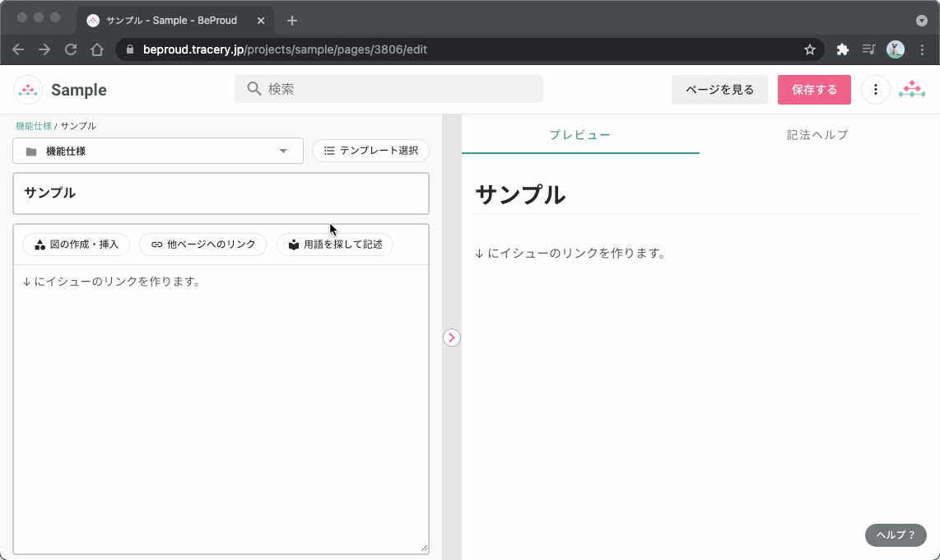Click the book icon on 用語を探して記述
The image size is (940, 560).
pos(293,244)
